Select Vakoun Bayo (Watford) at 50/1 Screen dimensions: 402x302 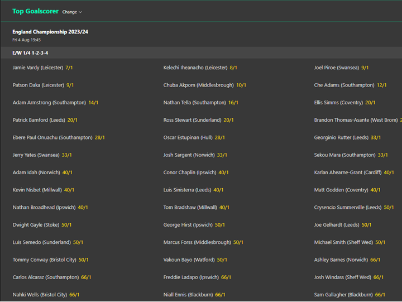(x=195, y=260)
